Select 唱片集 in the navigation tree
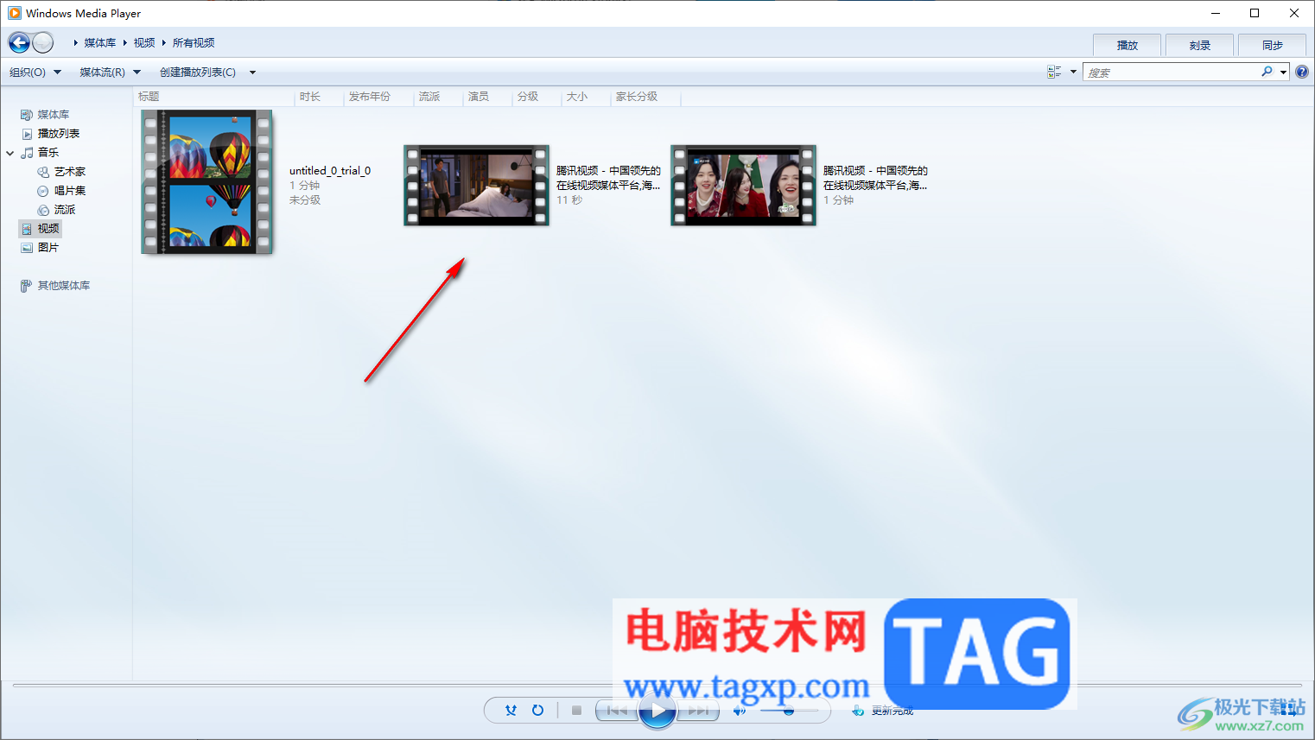This screenshot has width=1315, height=740. [x=70, y=191]
